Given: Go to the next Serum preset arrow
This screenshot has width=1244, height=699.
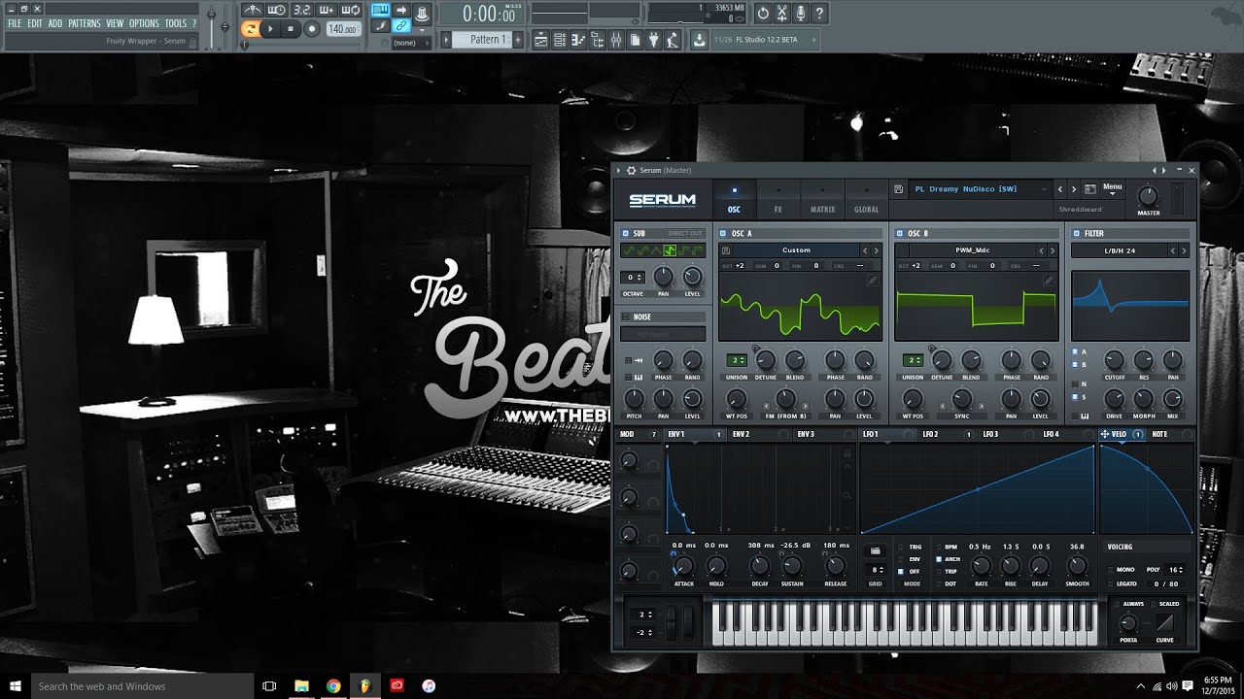Looking at the screenshot, I should tap(1074, 189).
